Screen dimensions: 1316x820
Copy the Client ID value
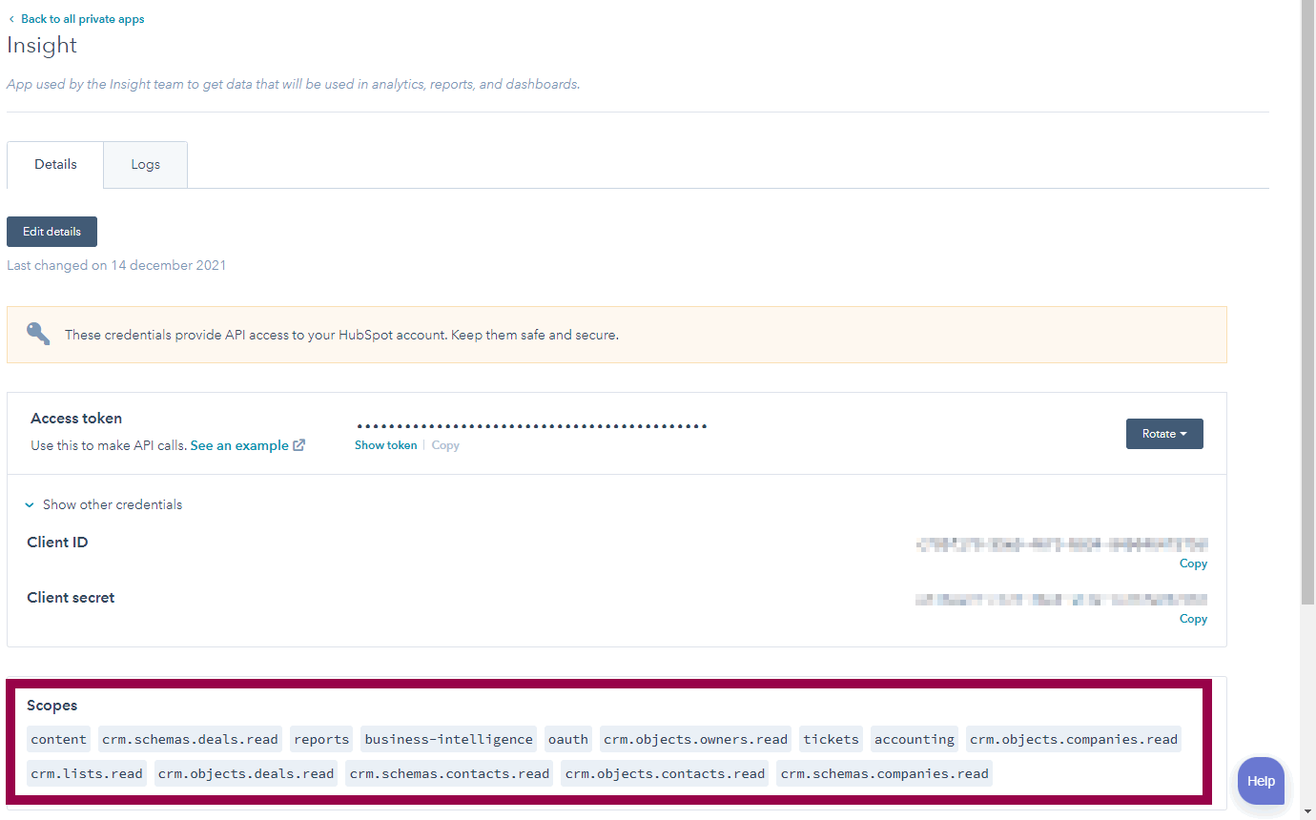pos(1193,563)
